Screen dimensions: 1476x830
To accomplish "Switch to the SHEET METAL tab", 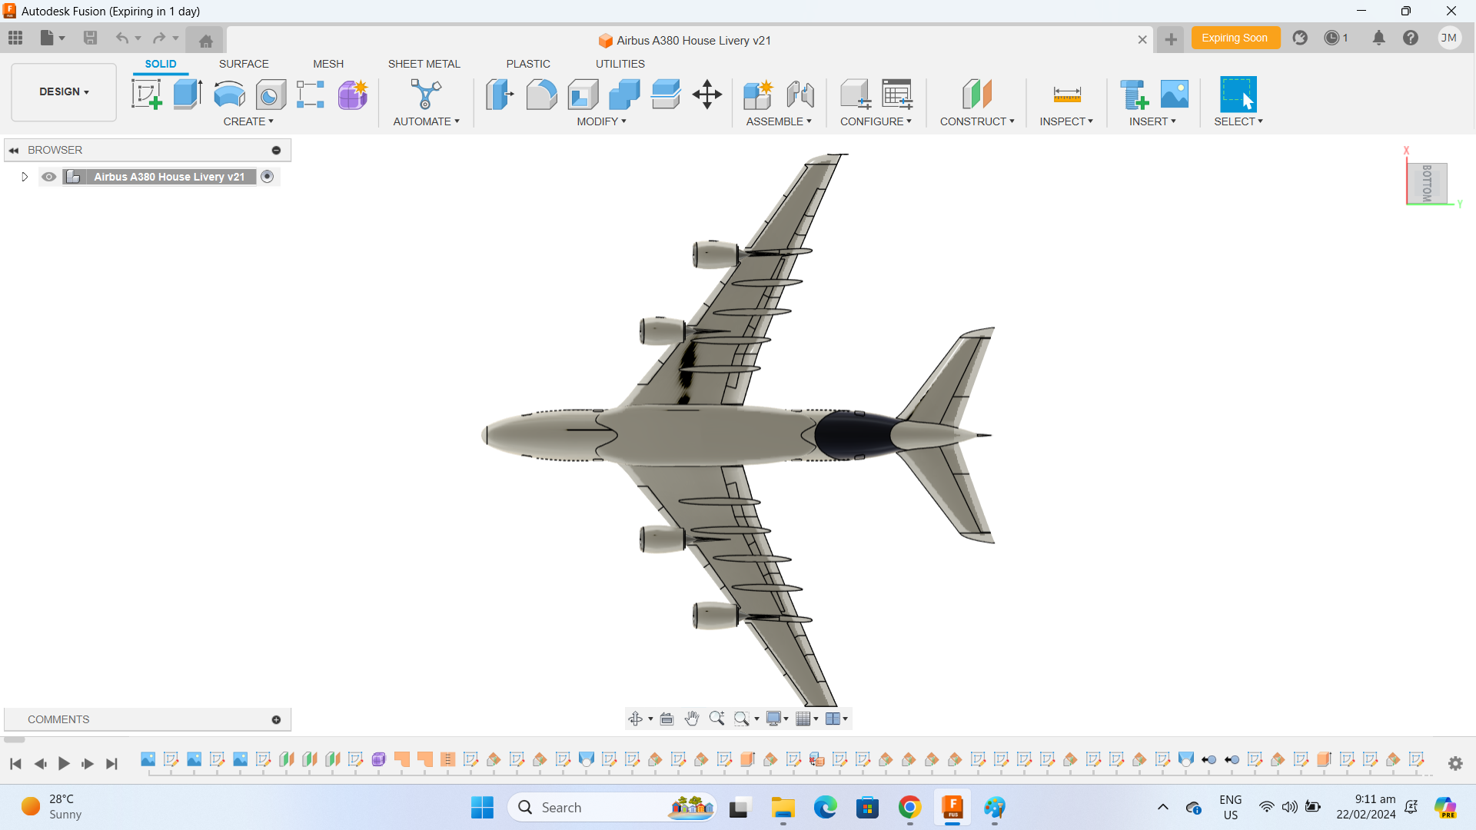I will (x=424, y=64).
